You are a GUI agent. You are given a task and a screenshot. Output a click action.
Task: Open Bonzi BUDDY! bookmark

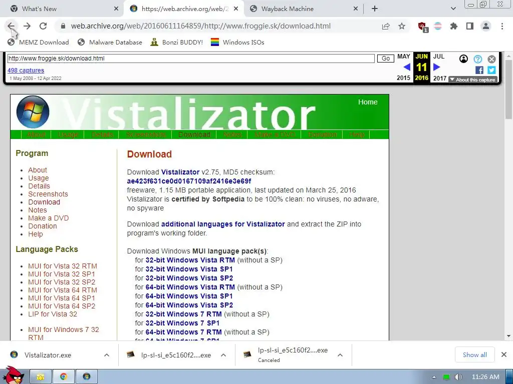[x=177, y=42]
